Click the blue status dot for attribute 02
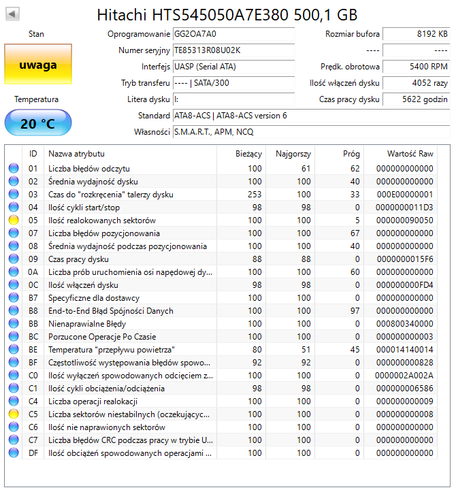This screenshot has width=456, height=492. coord(14,182)
